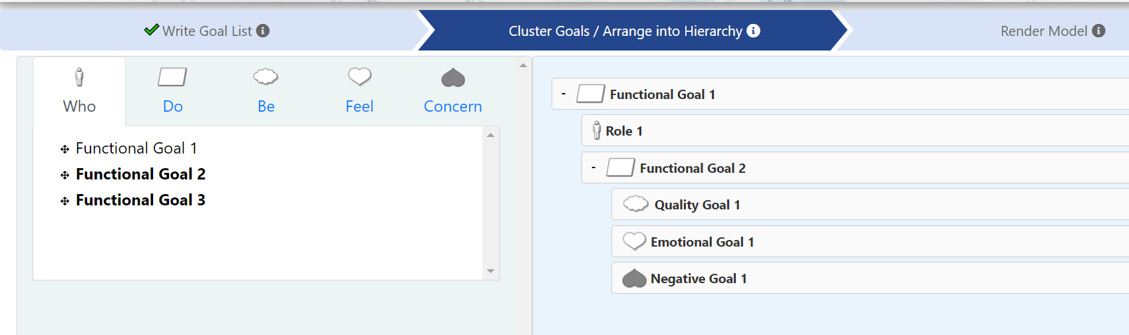Click the info icon beside Write Goal List
Viewport: 1129px width, 335px height.
coord(263,31)
